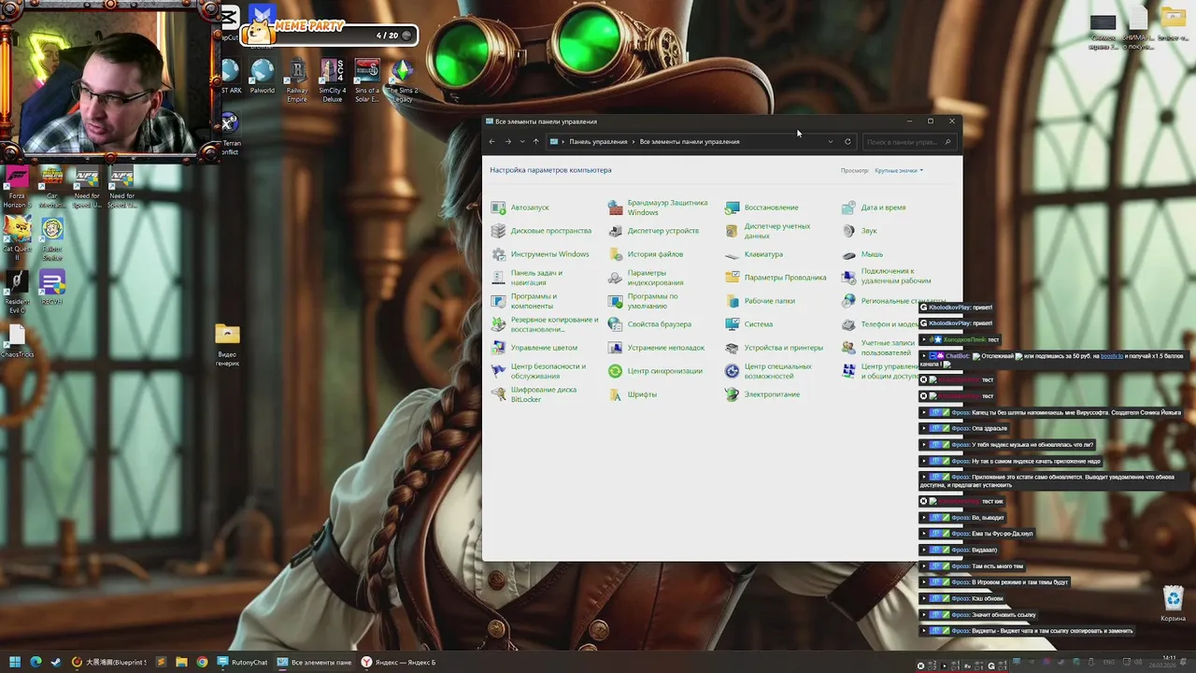Open the Автозапуск control panel item
1196x673 pixels.
[520, 208]
